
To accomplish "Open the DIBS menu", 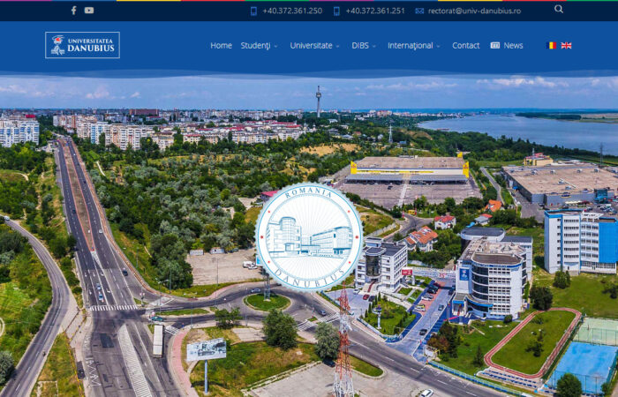I will (x=360, y=45).
